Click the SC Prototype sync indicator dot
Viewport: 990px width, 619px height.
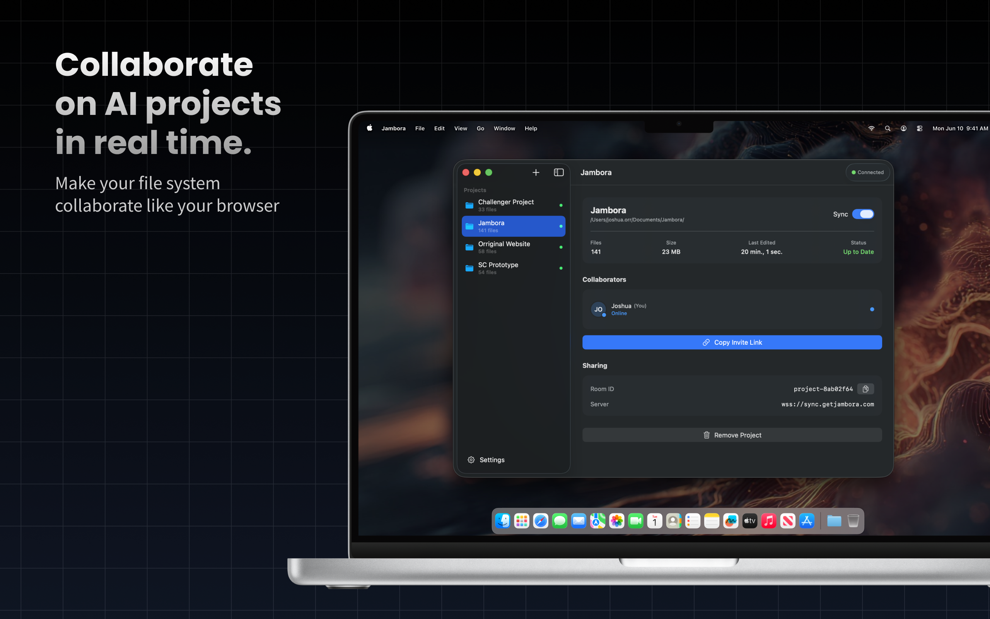tap(561, 268)
